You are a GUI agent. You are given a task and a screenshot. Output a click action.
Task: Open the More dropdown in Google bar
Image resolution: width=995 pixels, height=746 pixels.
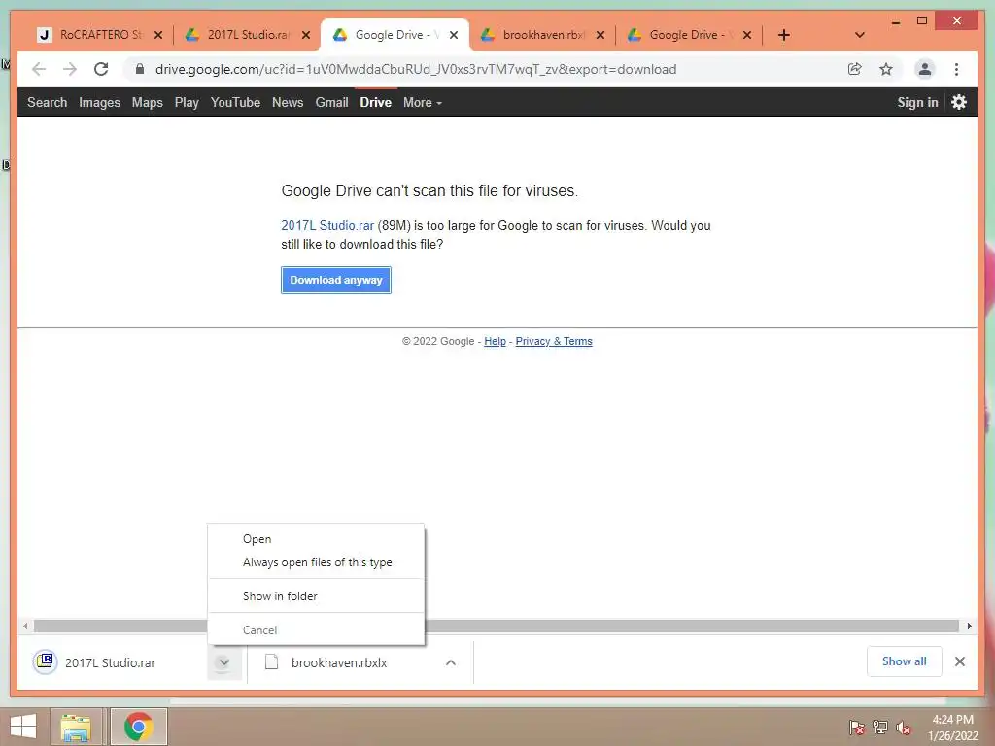tap(423, 102)
